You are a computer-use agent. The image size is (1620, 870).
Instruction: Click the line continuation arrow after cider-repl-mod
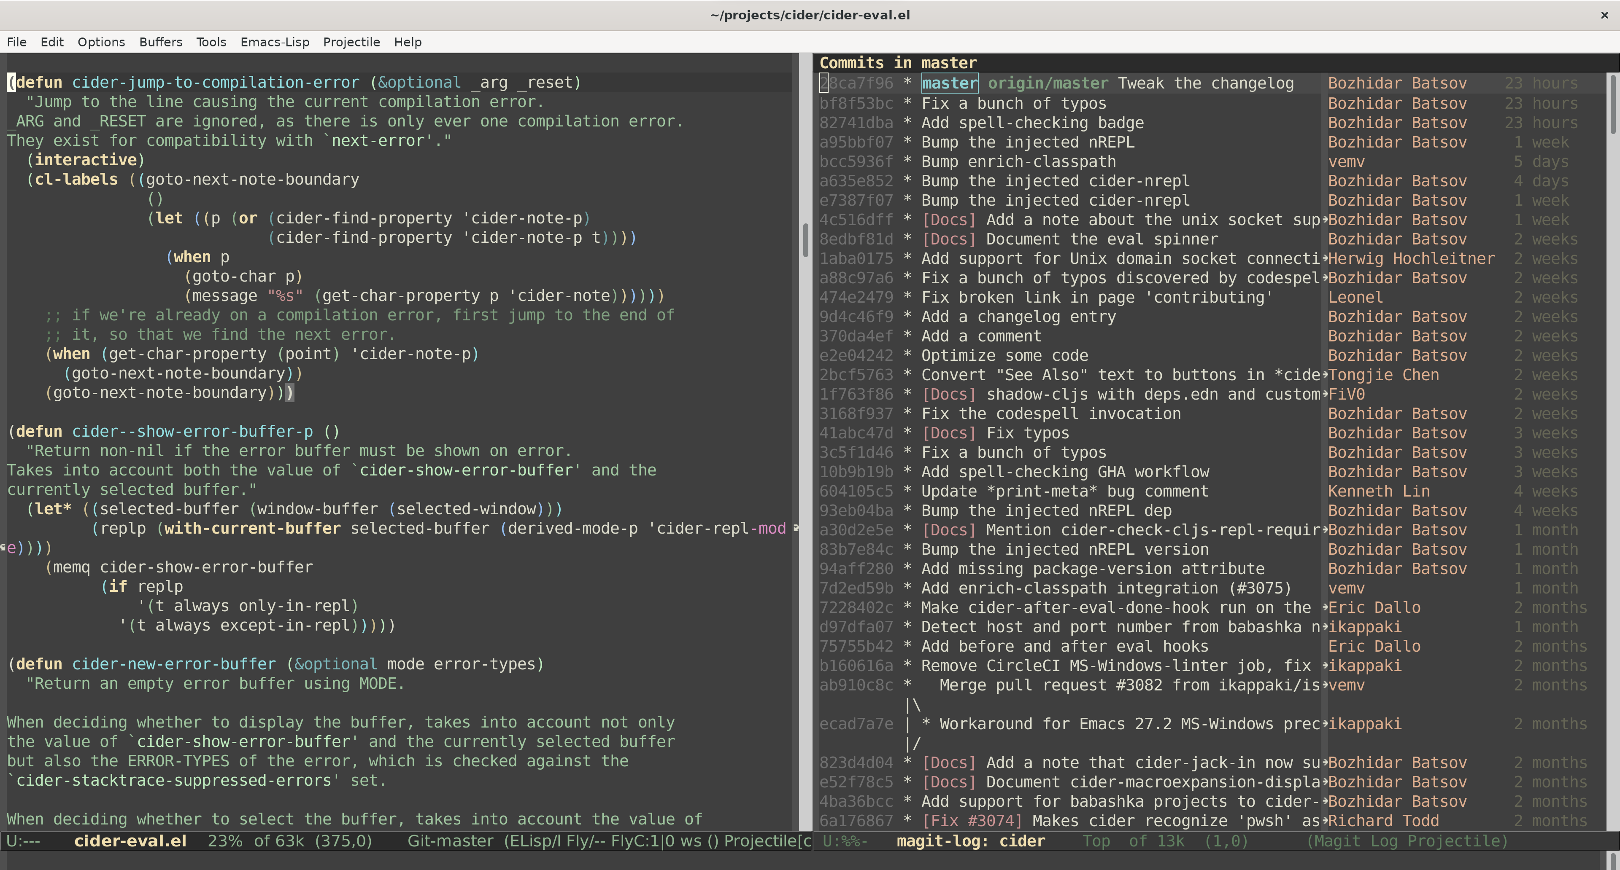pyautogui.click(x=796, y=528)
